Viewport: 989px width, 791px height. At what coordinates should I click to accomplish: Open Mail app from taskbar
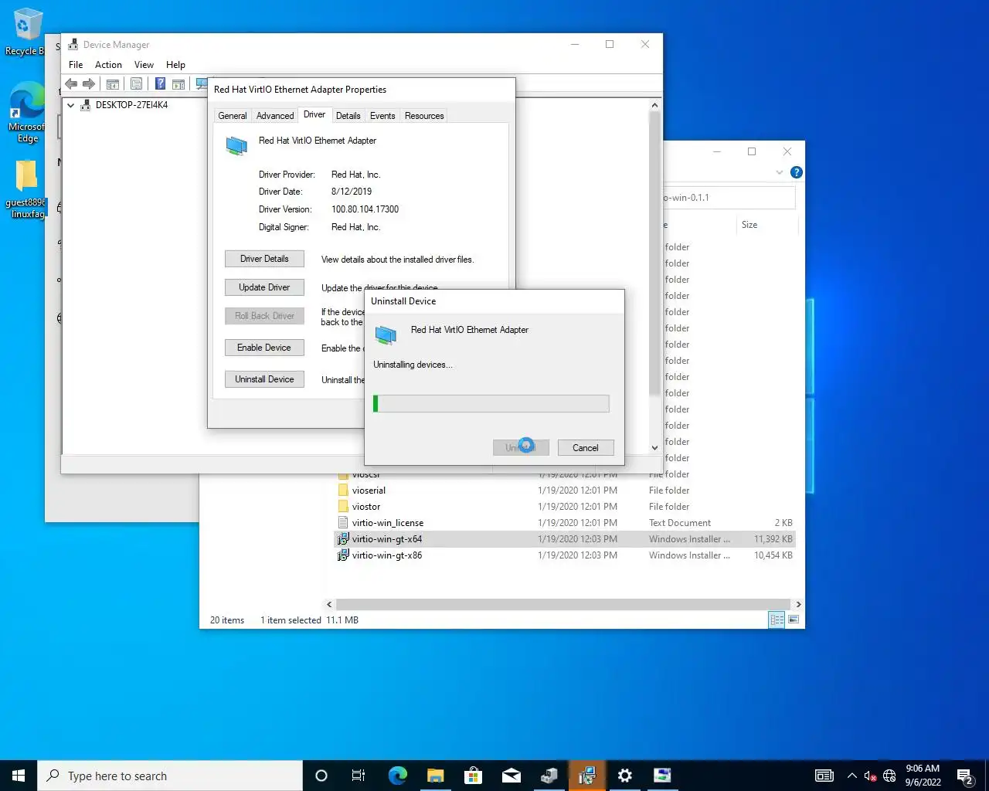coord(511,776)
